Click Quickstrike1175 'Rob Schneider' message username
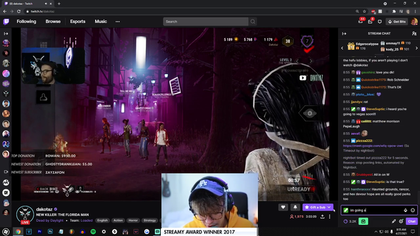 click(373, 80)
